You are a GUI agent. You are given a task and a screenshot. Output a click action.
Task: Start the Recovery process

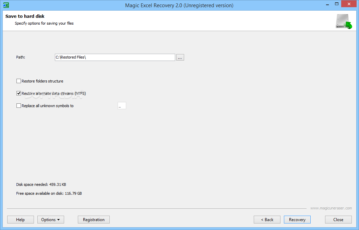tap(297, 219)
